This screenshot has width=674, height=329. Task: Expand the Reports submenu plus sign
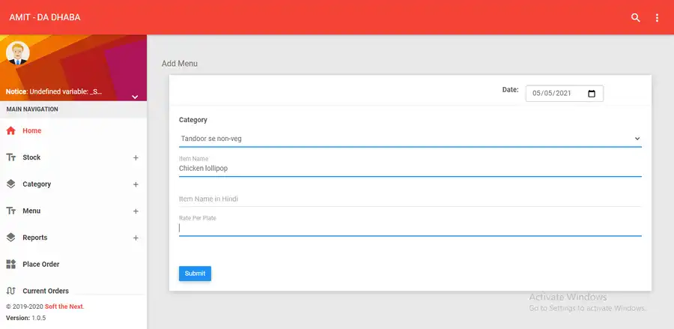tap(136, 238)
